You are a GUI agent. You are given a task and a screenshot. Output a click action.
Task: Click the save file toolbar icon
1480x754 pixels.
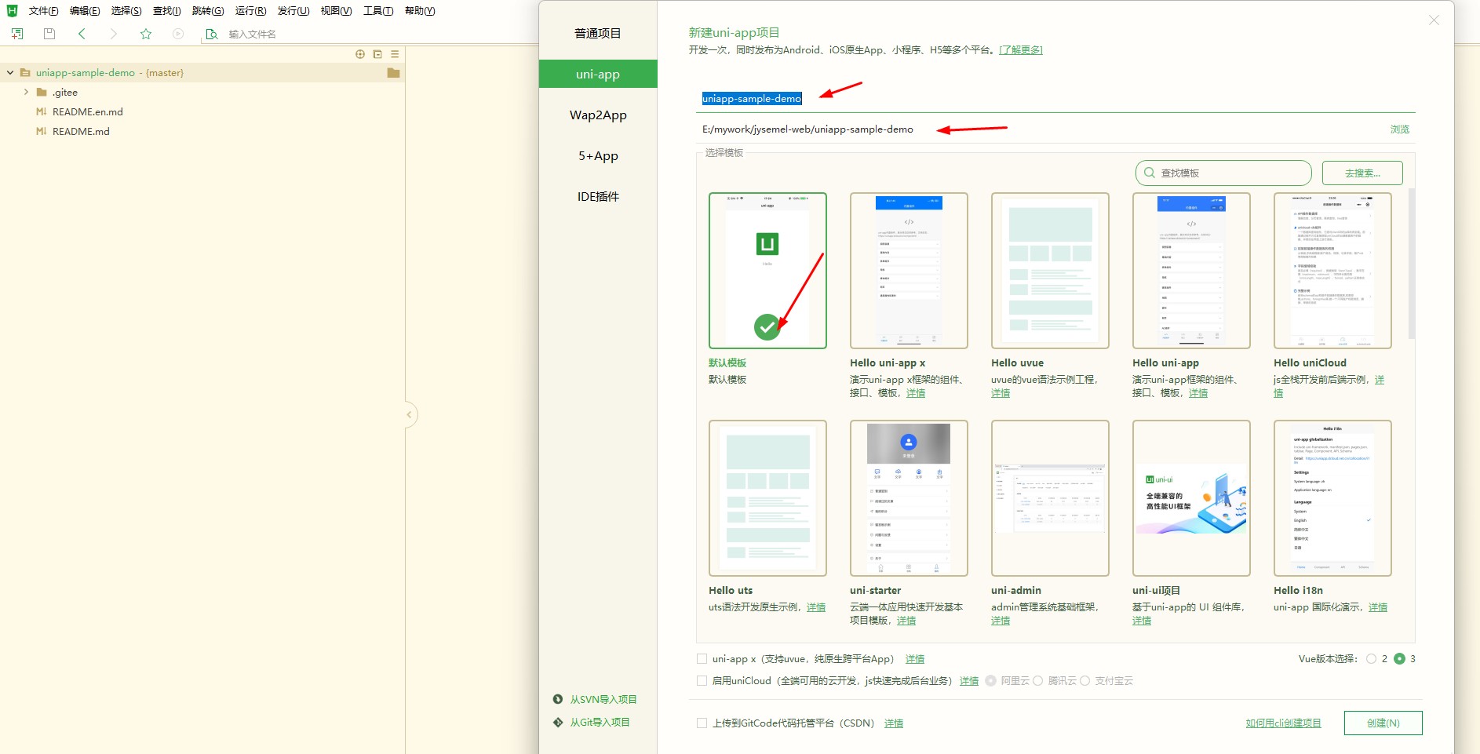click(49, 34)
